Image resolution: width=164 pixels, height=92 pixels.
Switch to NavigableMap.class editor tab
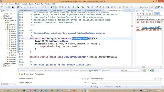coord(74,11)
